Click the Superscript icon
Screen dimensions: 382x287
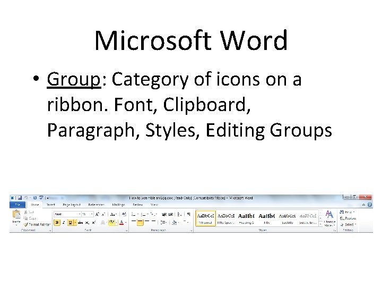[94, 223]
